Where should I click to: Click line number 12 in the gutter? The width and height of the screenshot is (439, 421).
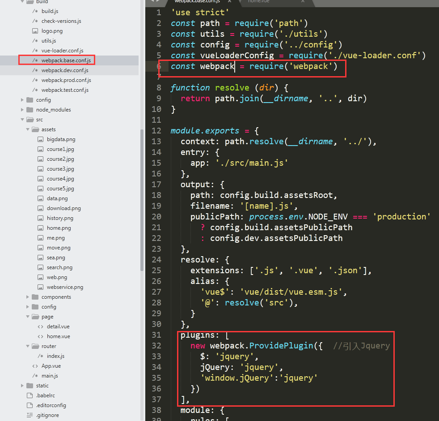tap(156, 131)
